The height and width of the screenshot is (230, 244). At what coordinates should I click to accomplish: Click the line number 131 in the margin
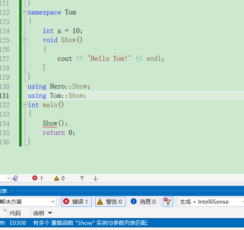(x=5, y=96)
